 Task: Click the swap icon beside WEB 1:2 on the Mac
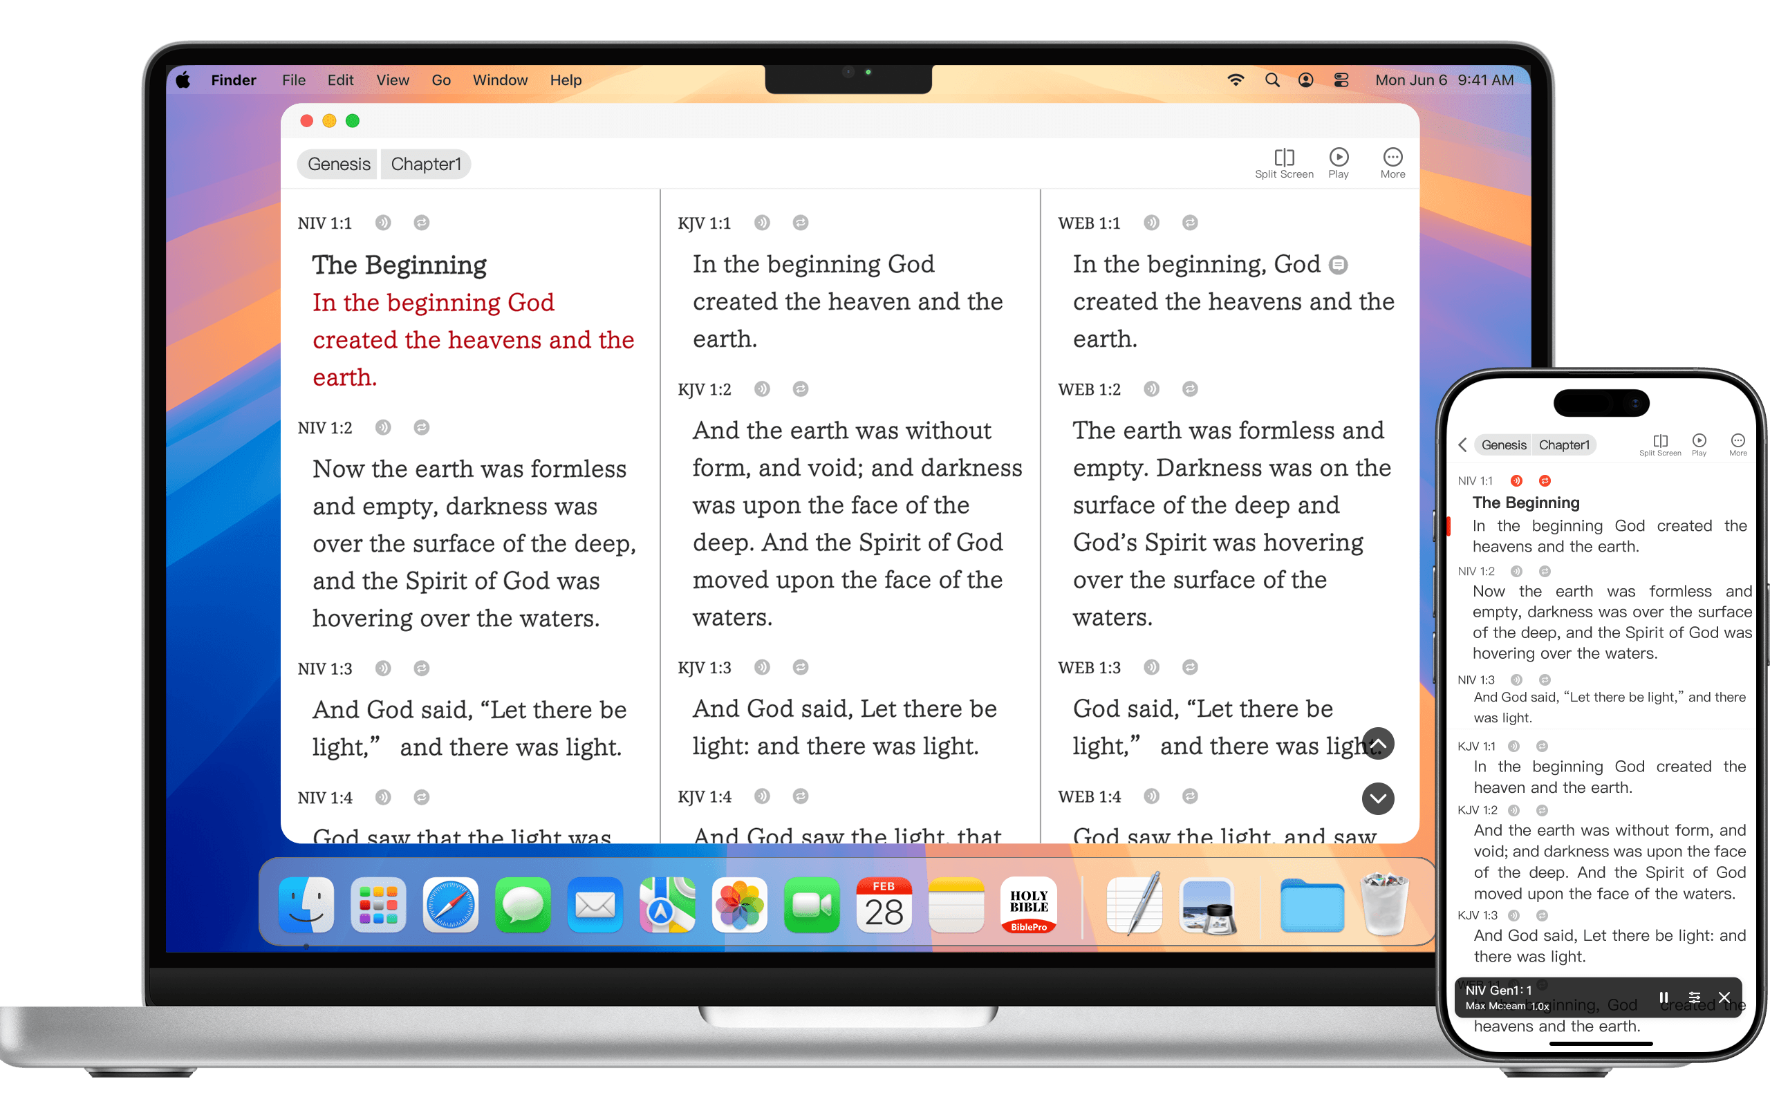[x=1190, y=389]
